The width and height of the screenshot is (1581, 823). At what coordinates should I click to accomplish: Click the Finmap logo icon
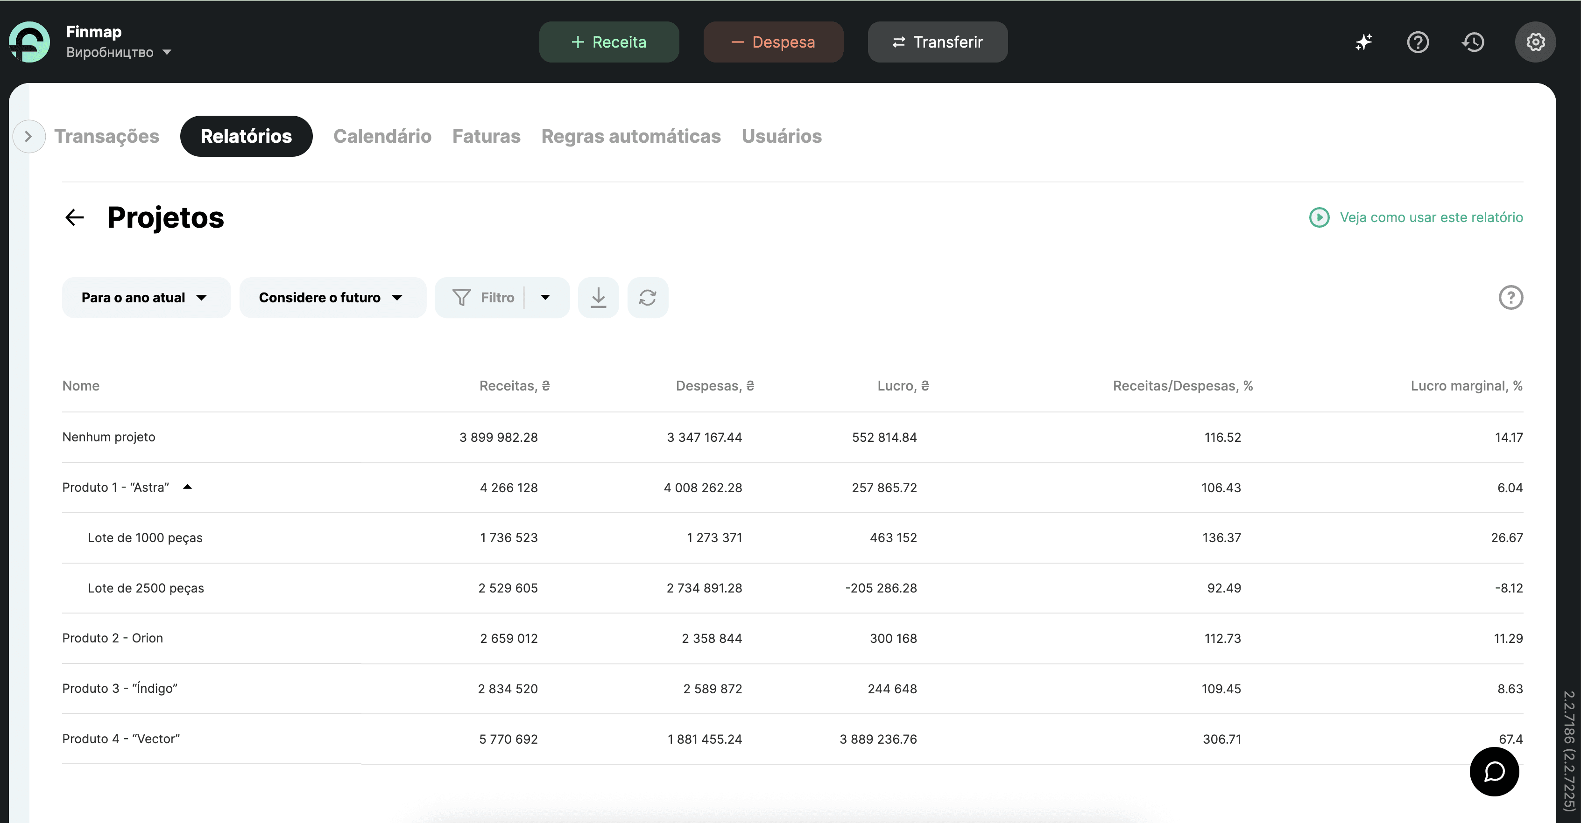point(29,42)
